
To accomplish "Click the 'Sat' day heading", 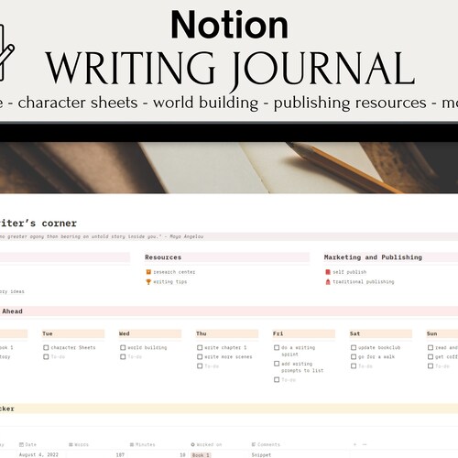I will pyautogui.click(x=354, y=333).
